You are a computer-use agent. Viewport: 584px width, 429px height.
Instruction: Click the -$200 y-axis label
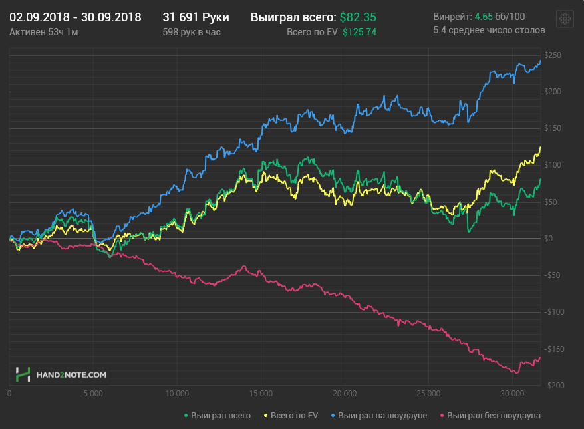coord(554,385)
